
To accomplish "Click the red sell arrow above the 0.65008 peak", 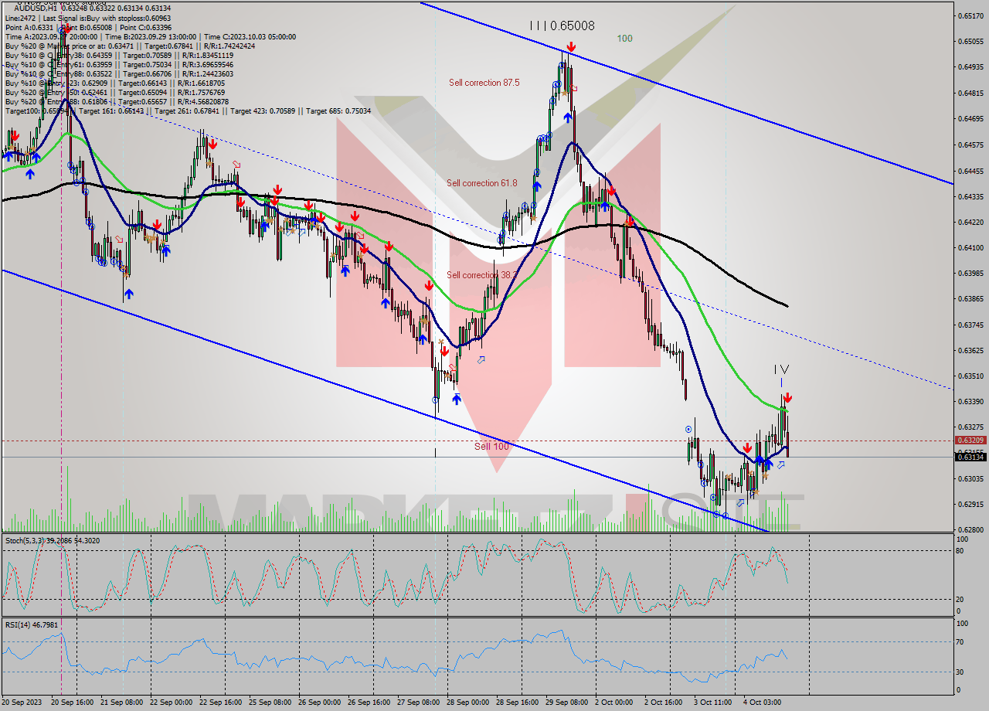I will pos(570,48).
